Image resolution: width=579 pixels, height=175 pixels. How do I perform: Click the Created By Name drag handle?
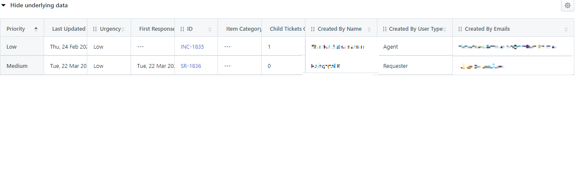pos(313,29)
